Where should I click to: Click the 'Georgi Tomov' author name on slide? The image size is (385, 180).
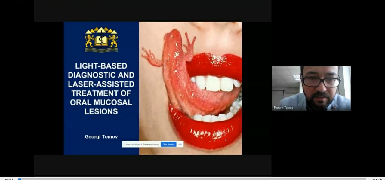(101, 136)
